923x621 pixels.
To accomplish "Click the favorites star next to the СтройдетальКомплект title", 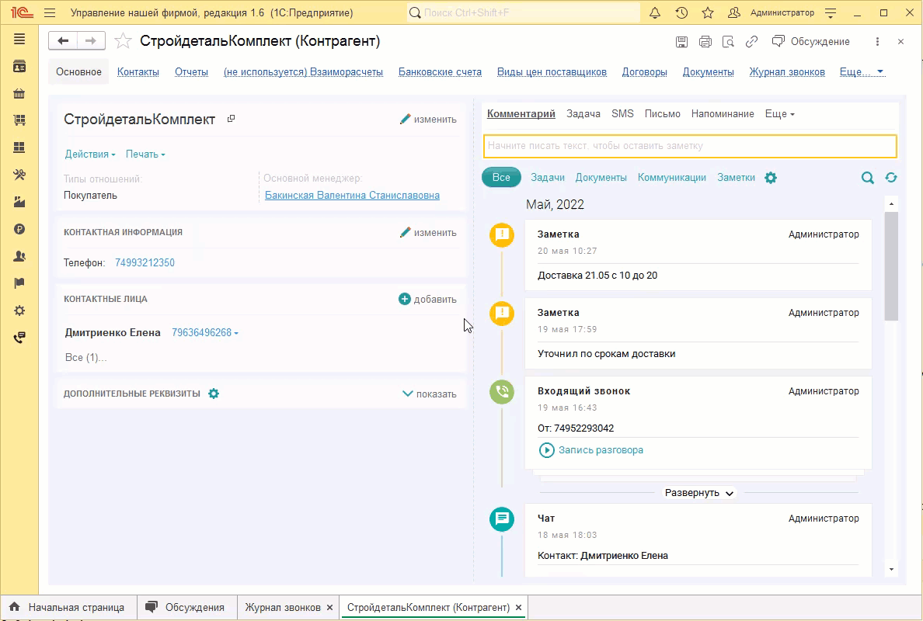I will [122, 41].
